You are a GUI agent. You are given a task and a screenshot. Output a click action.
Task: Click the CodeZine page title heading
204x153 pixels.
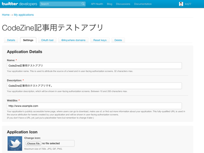tap(52, 28)
